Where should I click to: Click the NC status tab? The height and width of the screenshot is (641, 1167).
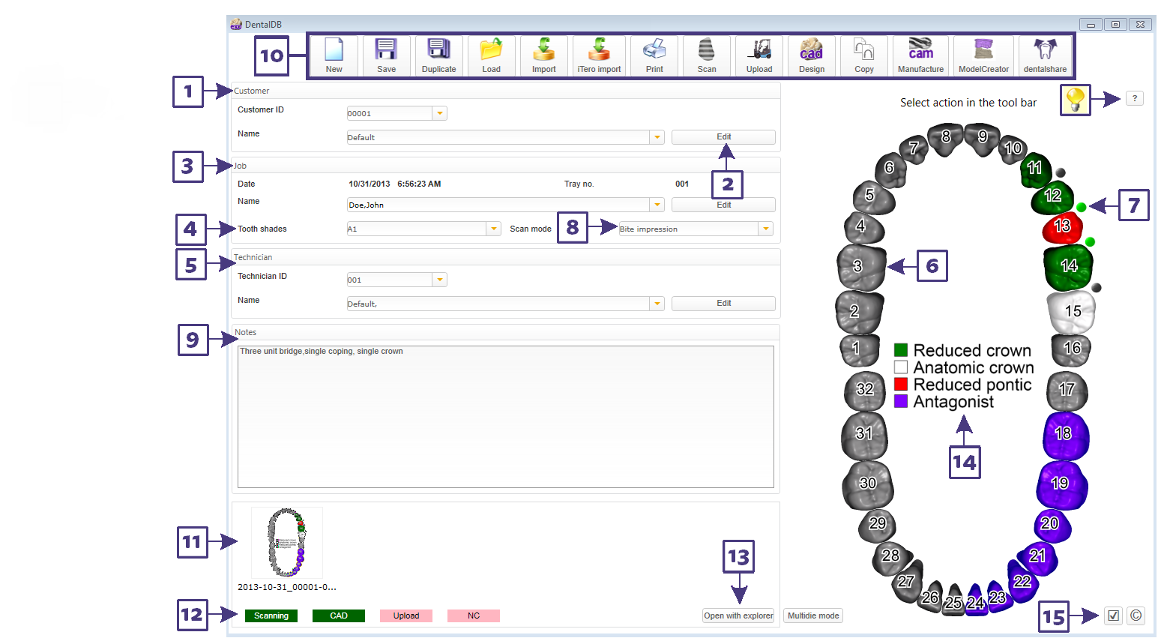pyautogui.click(x=474, y=616)
